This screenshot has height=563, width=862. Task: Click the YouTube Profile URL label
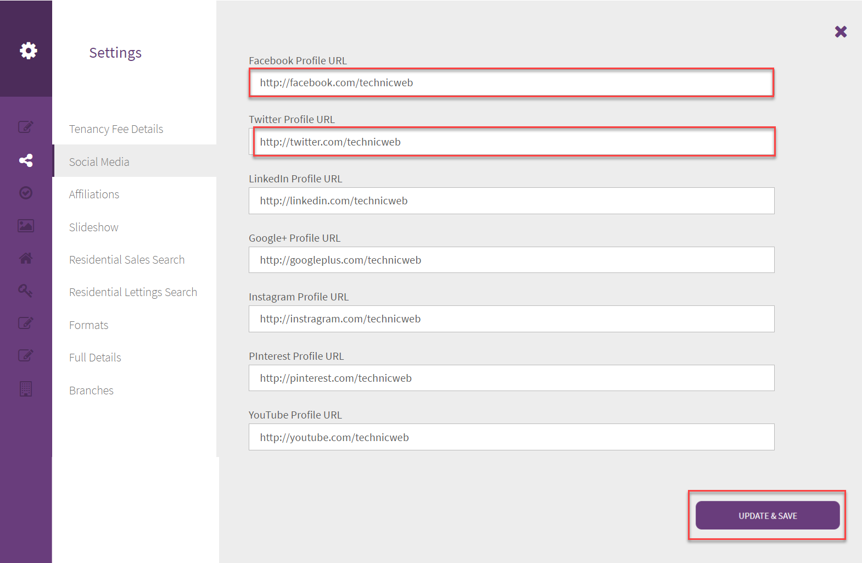point(295,415)
